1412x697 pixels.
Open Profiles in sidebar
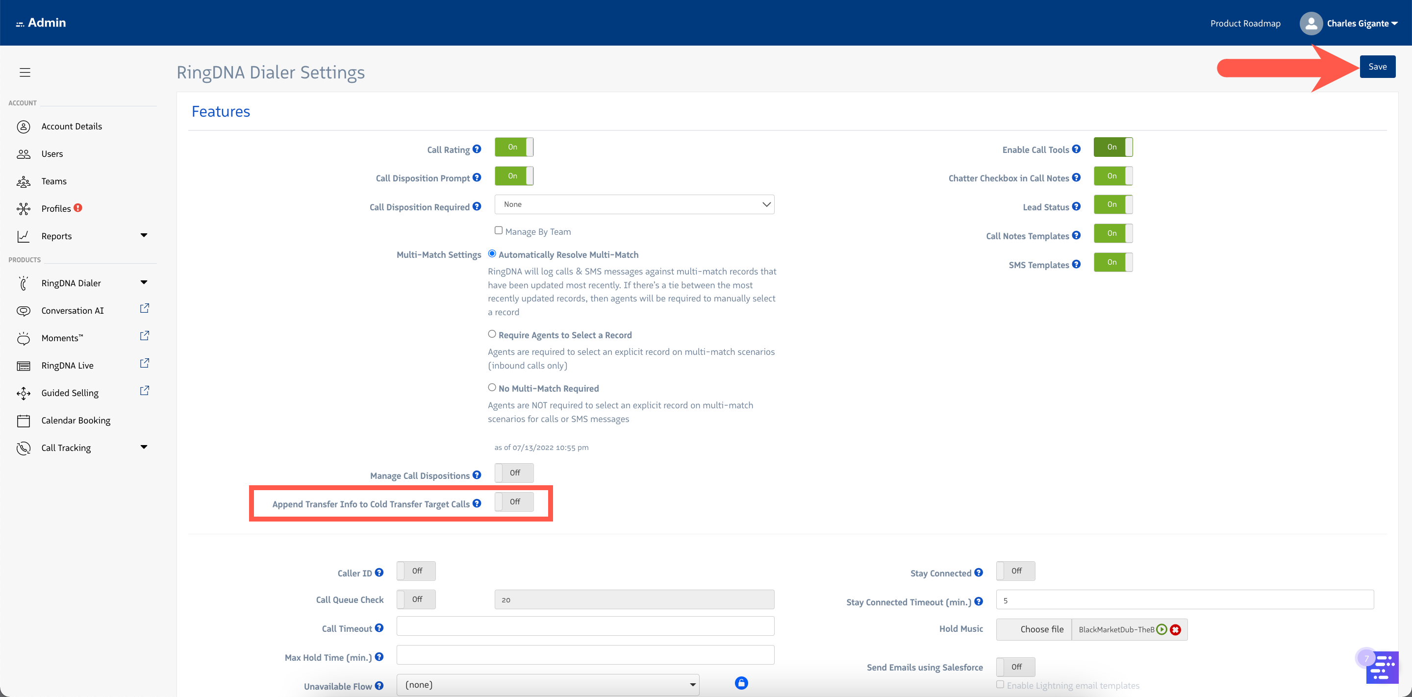56,209
